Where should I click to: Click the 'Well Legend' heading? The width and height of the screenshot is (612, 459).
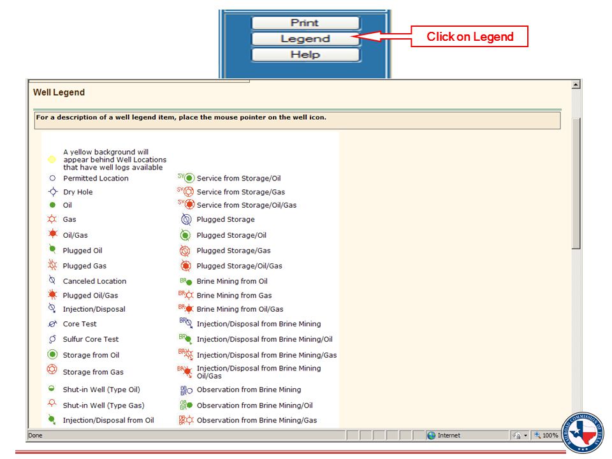pos(59,92)
